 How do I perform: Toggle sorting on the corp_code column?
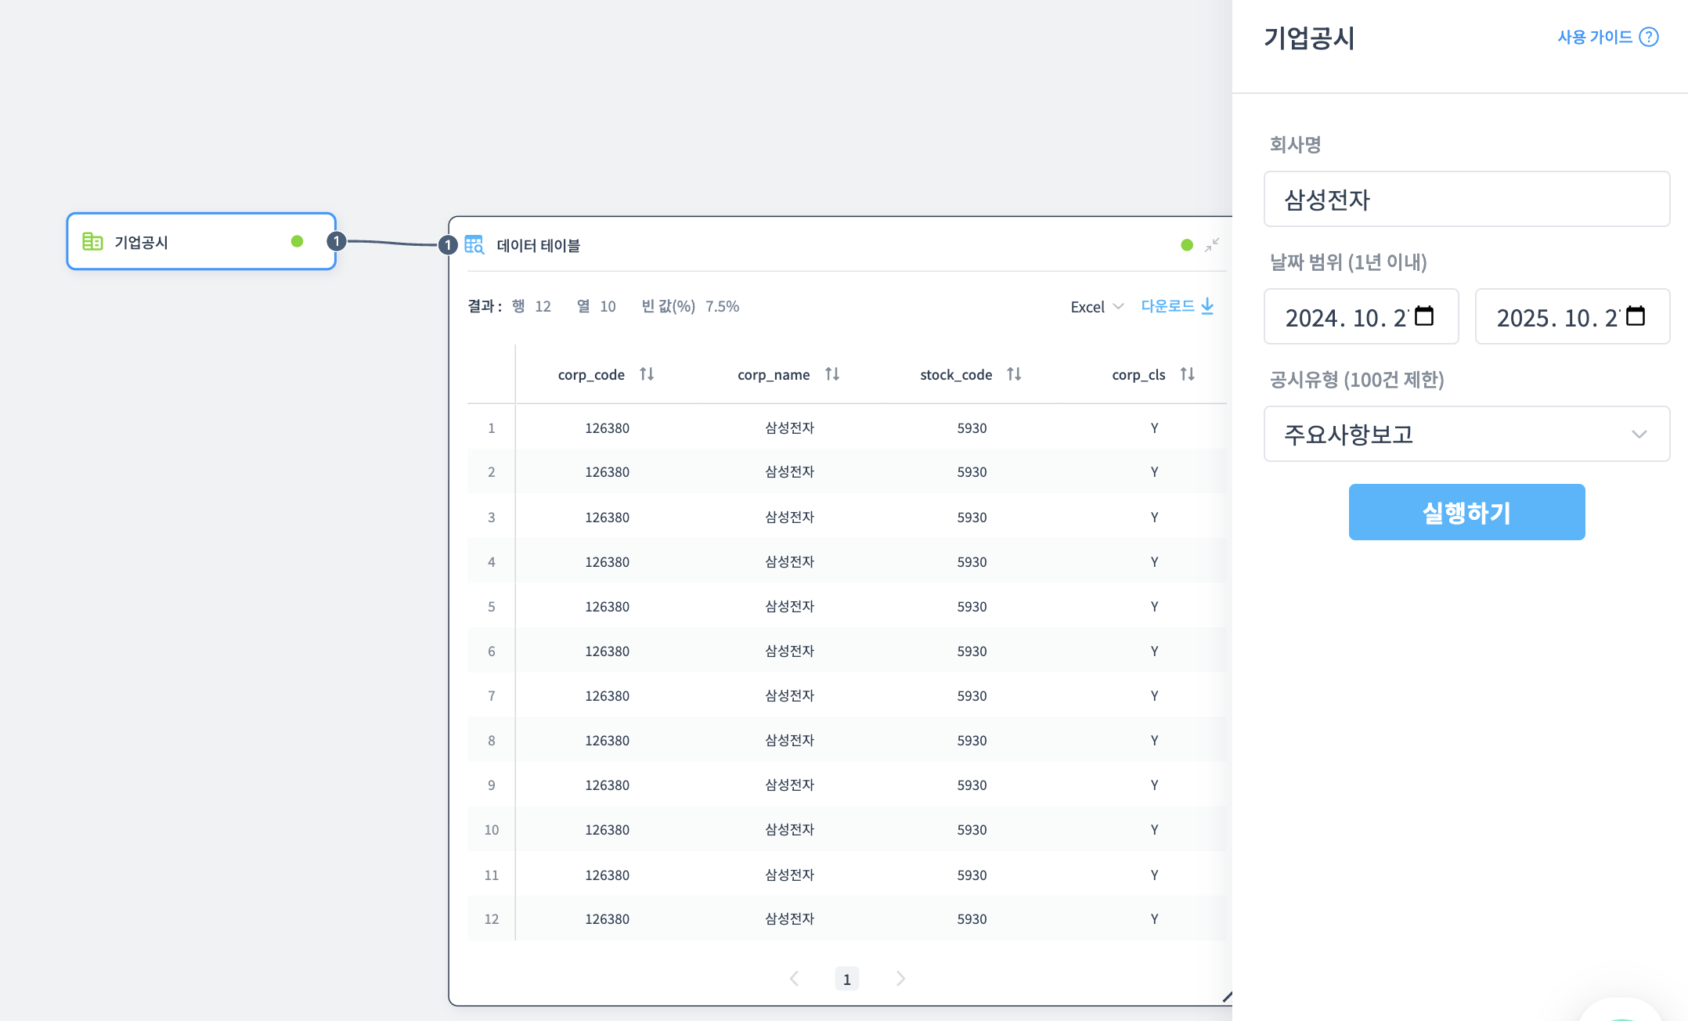(647, 374)
